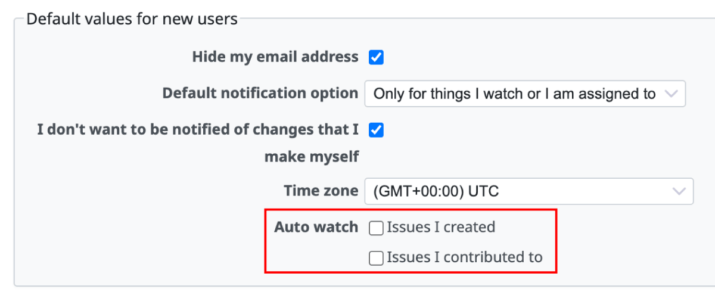The width and height of the screenshot is (715, 295).
Task: Click the Issues I contributed to text
Action: click(464, 257)
